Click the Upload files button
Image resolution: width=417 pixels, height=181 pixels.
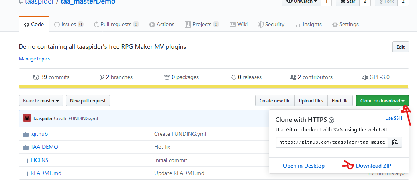coord(311,101)
